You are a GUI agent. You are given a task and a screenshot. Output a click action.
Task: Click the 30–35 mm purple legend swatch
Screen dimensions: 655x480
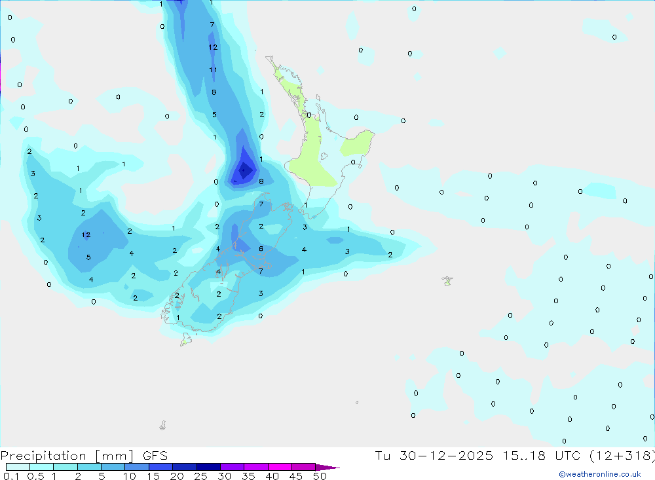coord(233,467)
